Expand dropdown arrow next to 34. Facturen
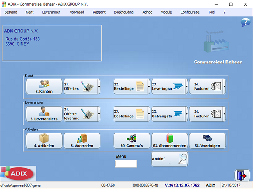The width and height of the screenshot is (253, 189). coord(224,114)
